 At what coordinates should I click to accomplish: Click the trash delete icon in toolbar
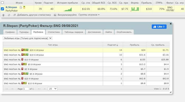pyautogui.click(x=3, y=15)
